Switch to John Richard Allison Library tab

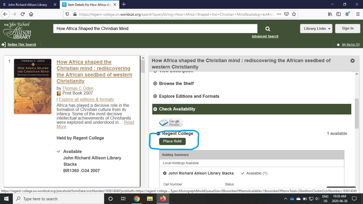[28, 5]
